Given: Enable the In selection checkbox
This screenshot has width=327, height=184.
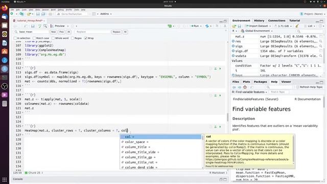Looking at the screenshot, I should coord(15,38).
